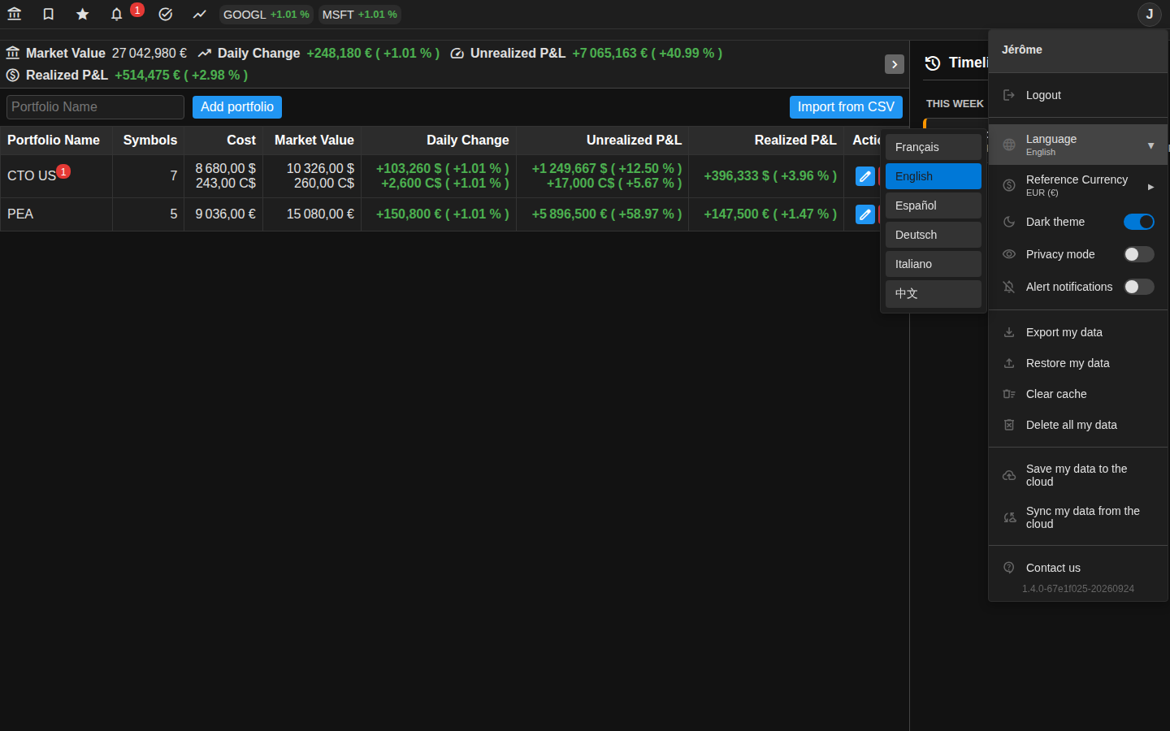1170x731 pixels.
Task: Open the check-circle icon in top bar
Action: tap(166, 15)
